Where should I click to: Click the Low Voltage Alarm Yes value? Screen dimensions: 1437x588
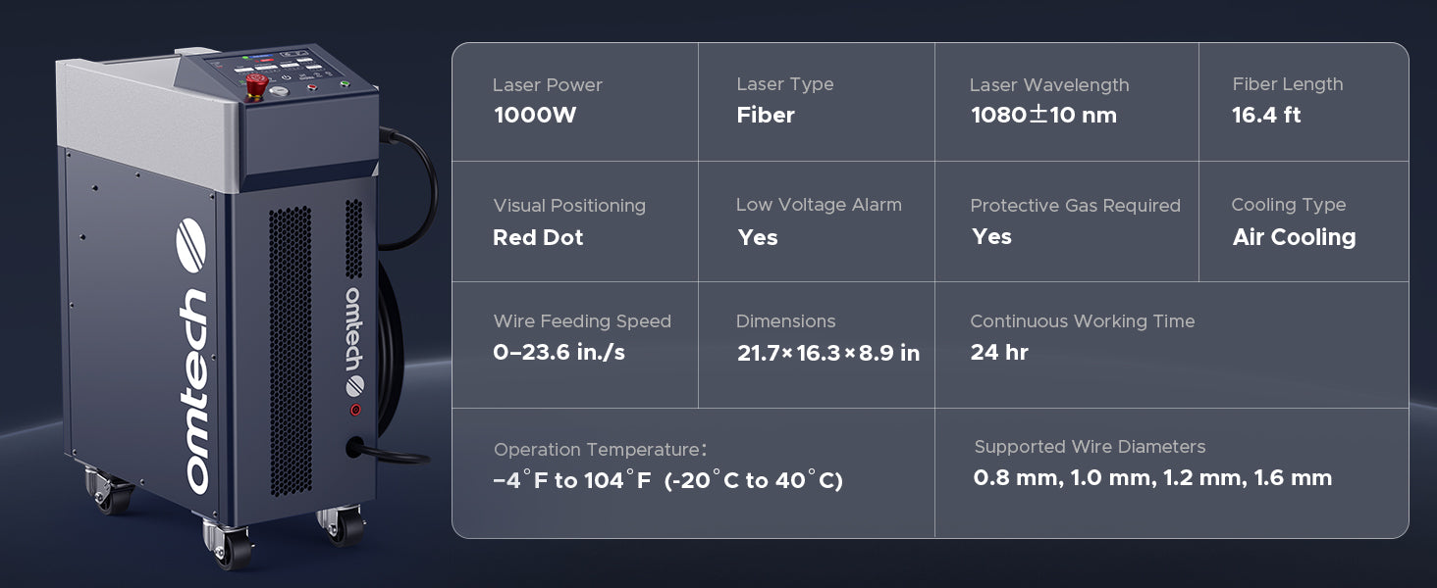(758, 237)
